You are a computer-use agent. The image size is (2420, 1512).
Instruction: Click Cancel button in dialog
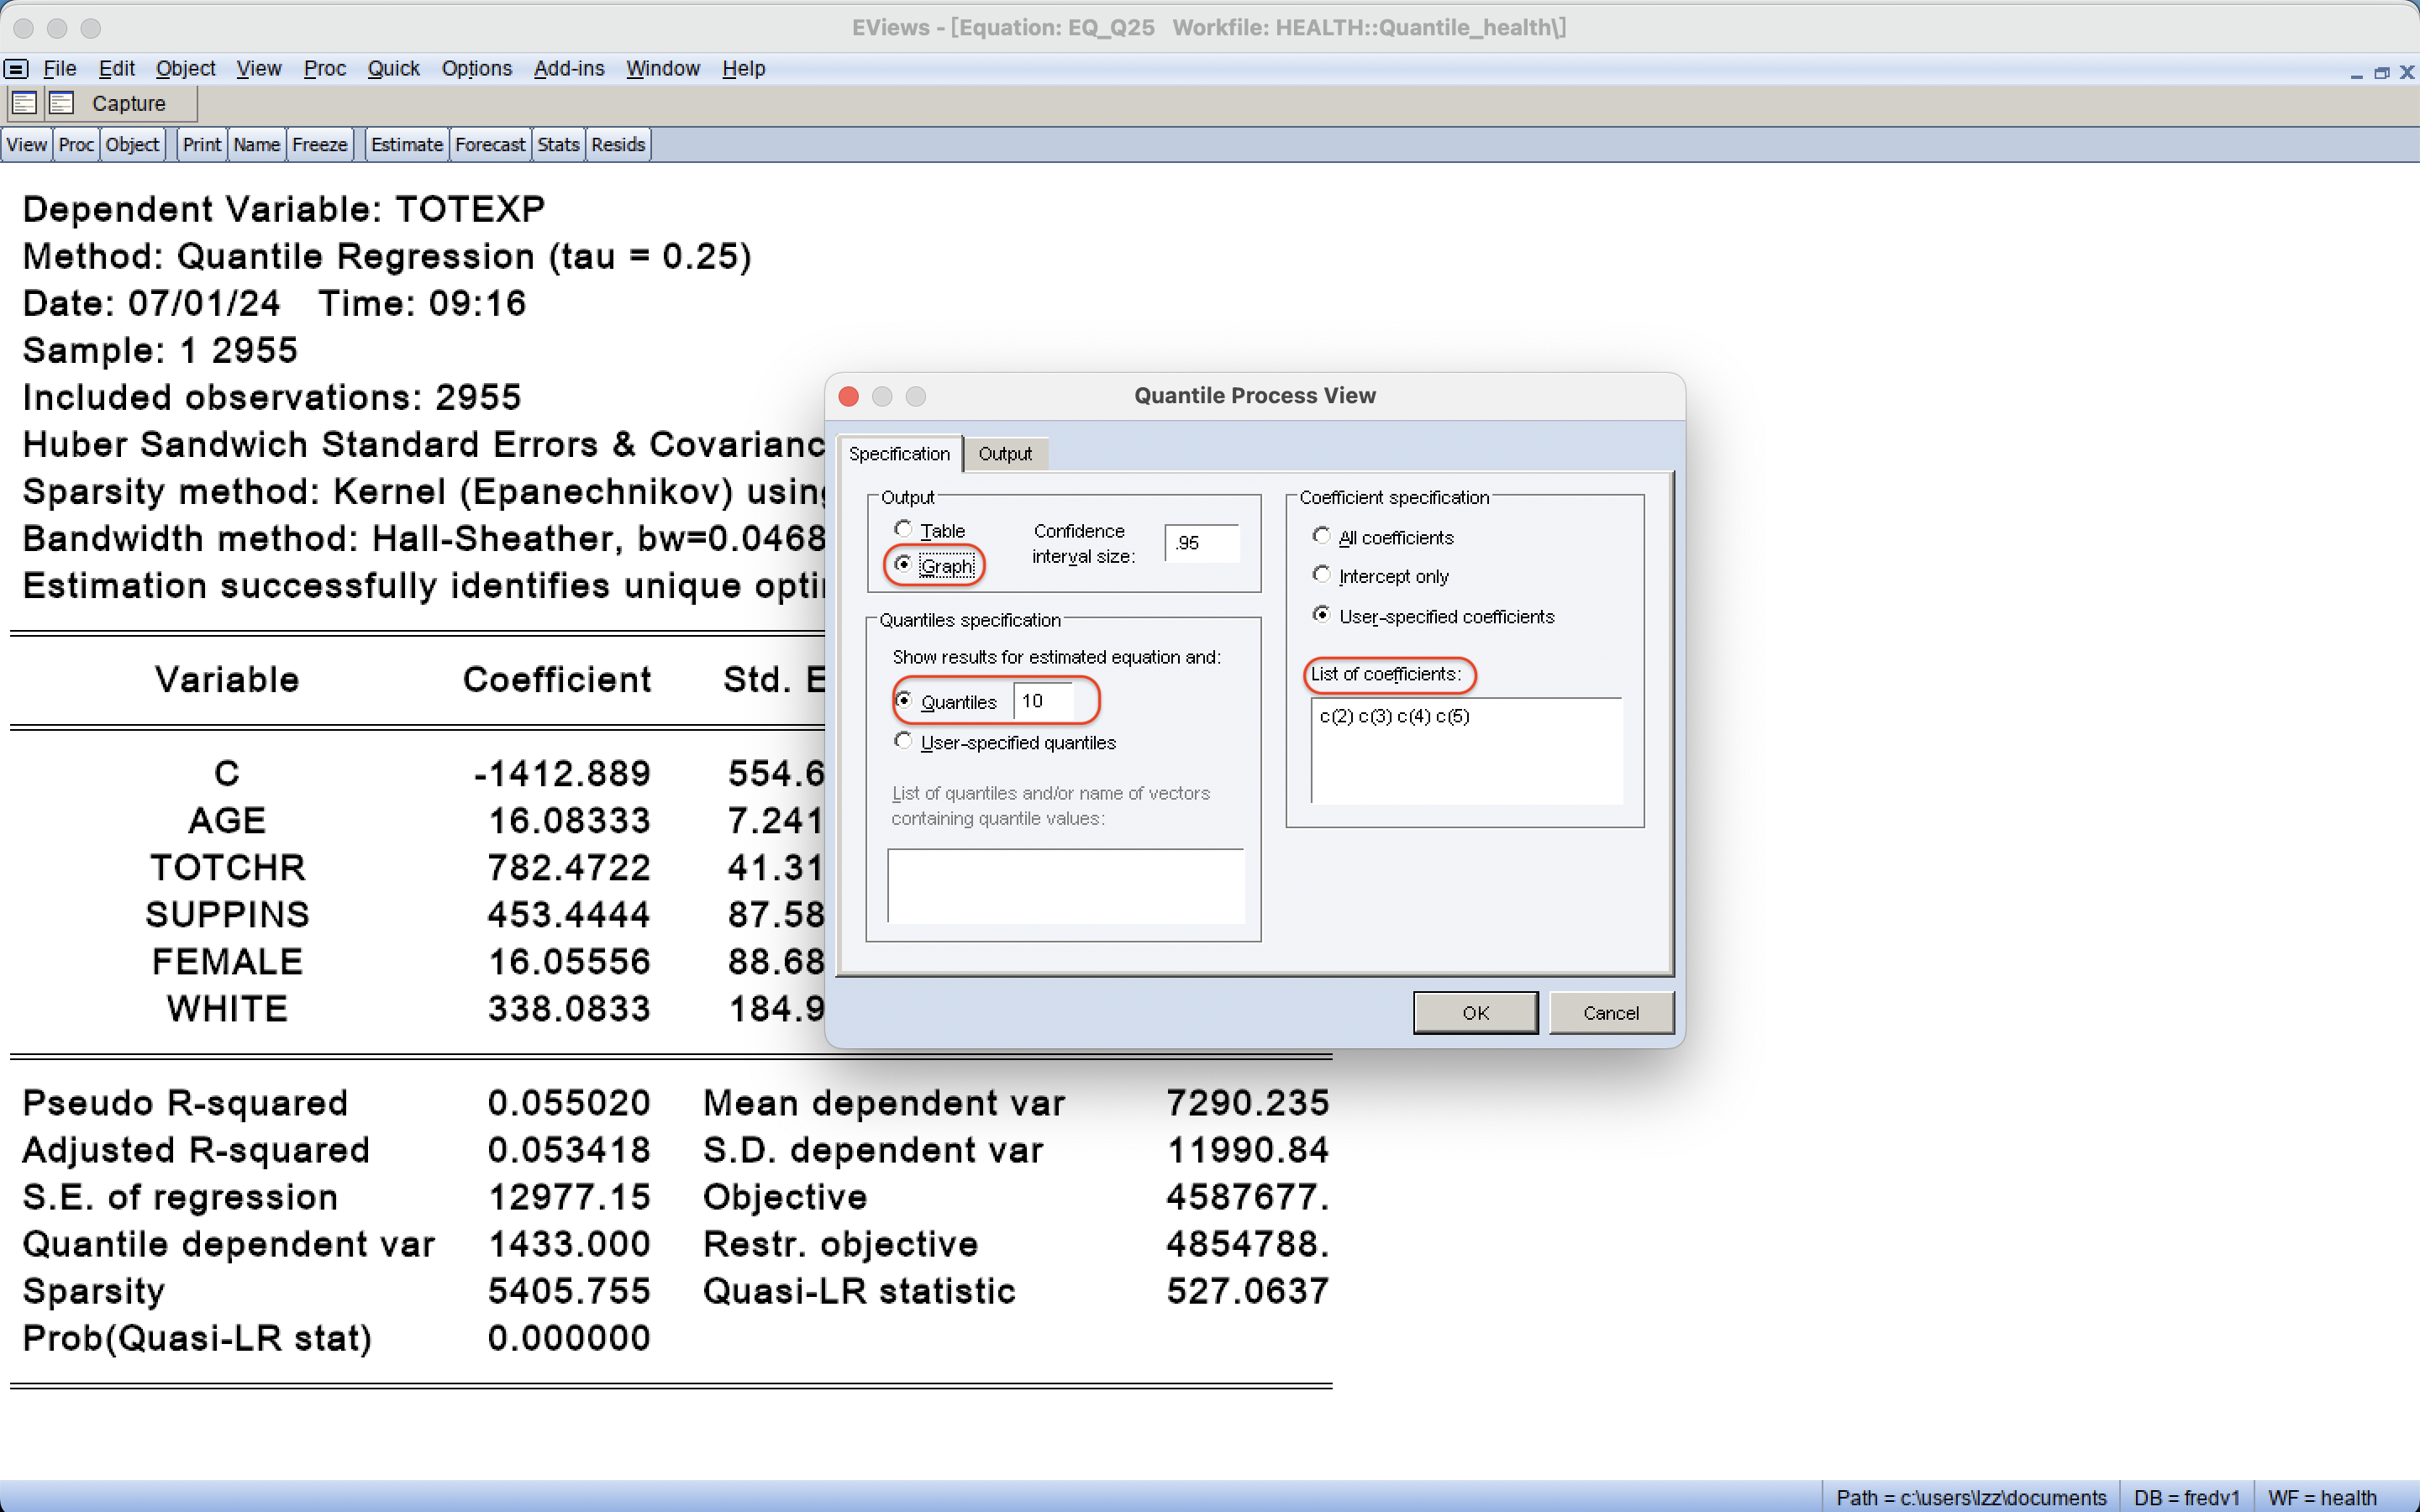(1610, 1013)
